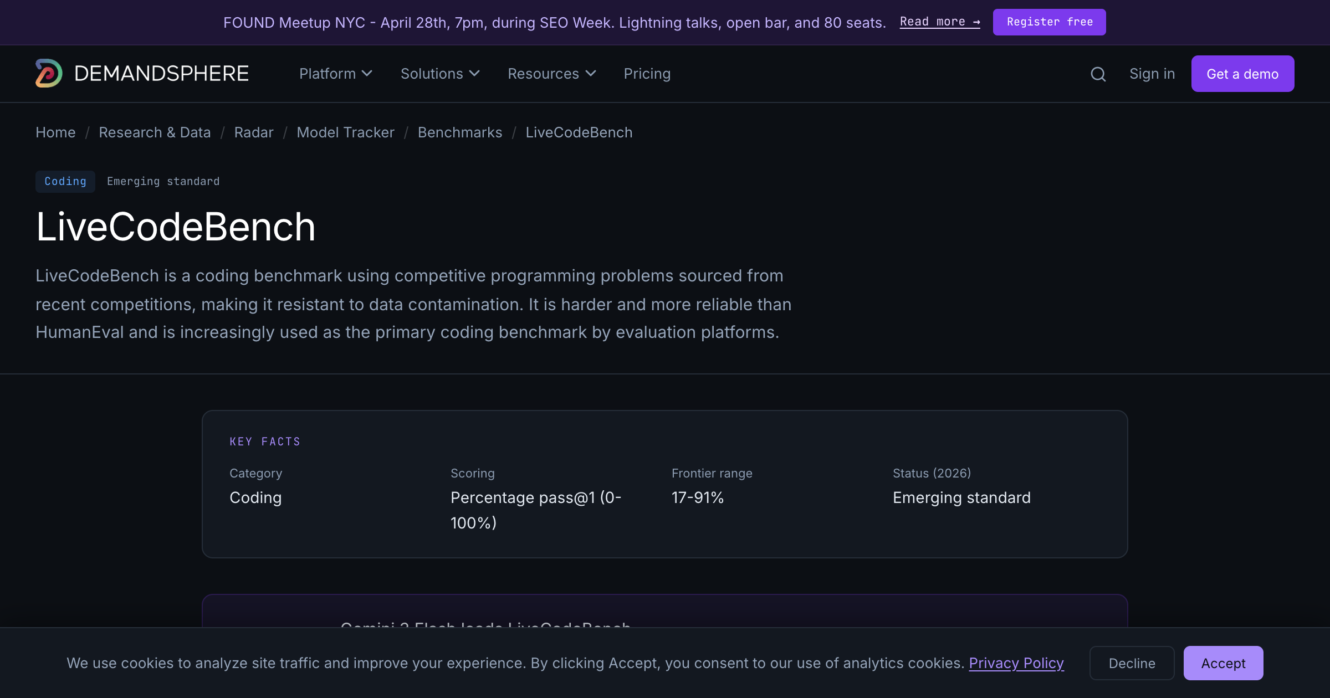Open the Privacy Policy link
This screenshot has width=1330, height=698.
(1016, 663)
